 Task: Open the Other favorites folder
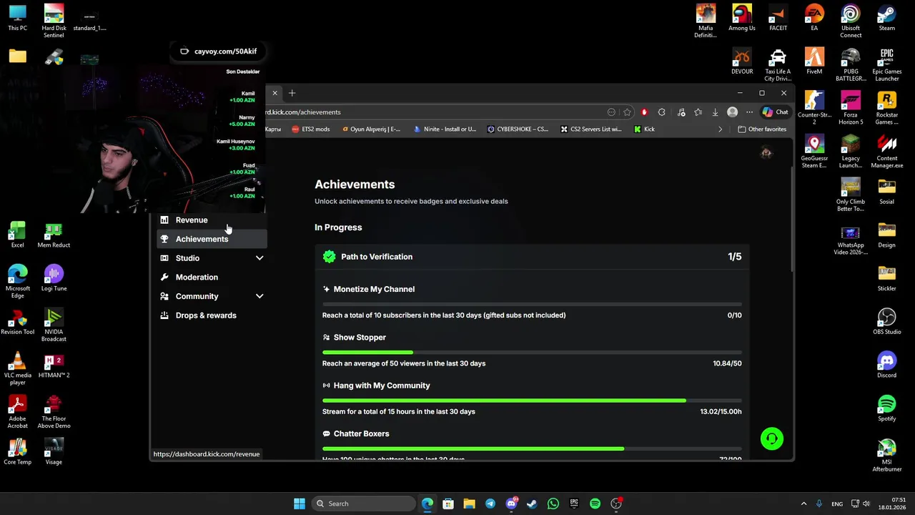pos(762,129)
